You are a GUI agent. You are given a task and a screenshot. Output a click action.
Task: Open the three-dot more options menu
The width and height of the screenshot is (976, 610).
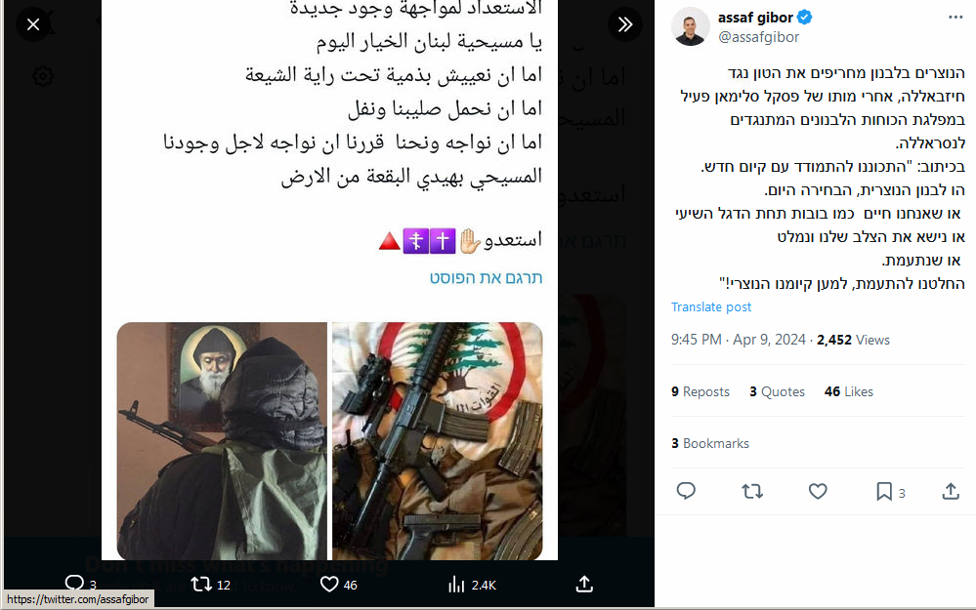click(x=956, y=17)
